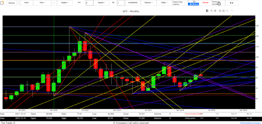This screenshot has width=262, height=124.
Task: Click the Close value 71.293
Action: [x=141, y=118]
